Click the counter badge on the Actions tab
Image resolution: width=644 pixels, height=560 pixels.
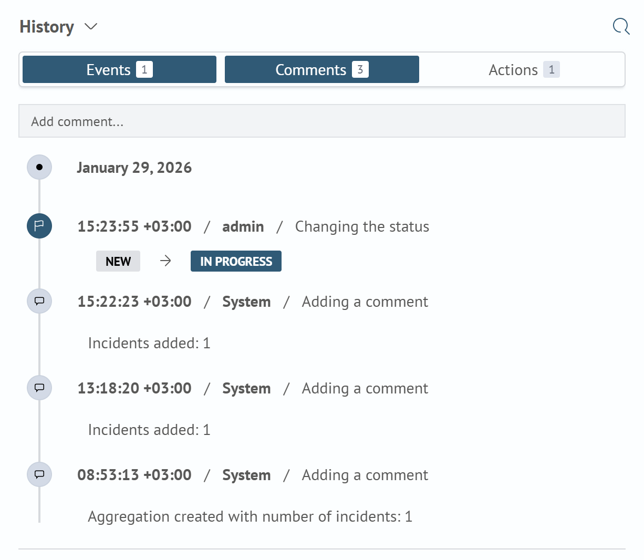[x=552, y=69]
